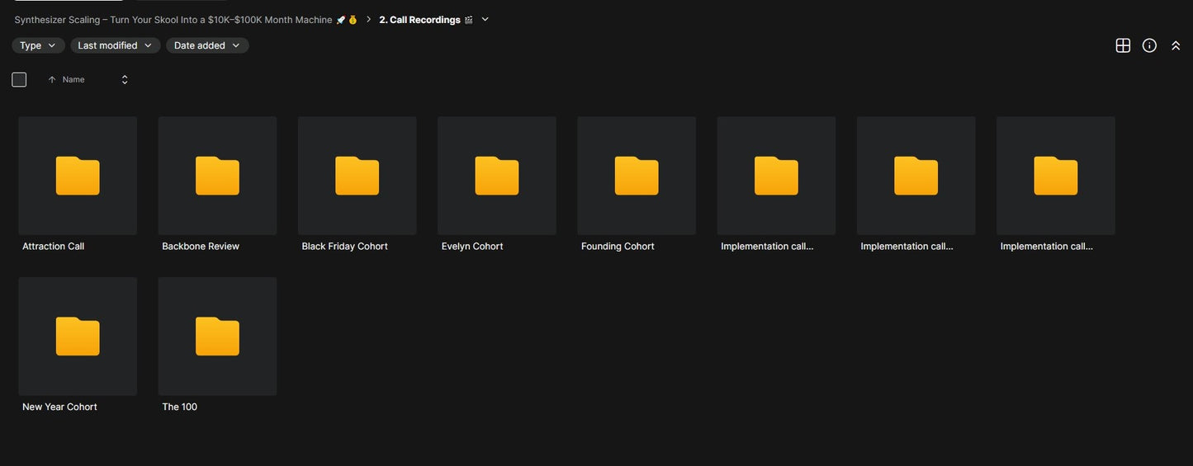Screen dimensions: 1193x466
Task: Tick the select-all checkbox
Action: tap(19, 79)
